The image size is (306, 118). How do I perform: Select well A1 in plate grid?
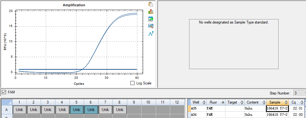coord(19,110)
